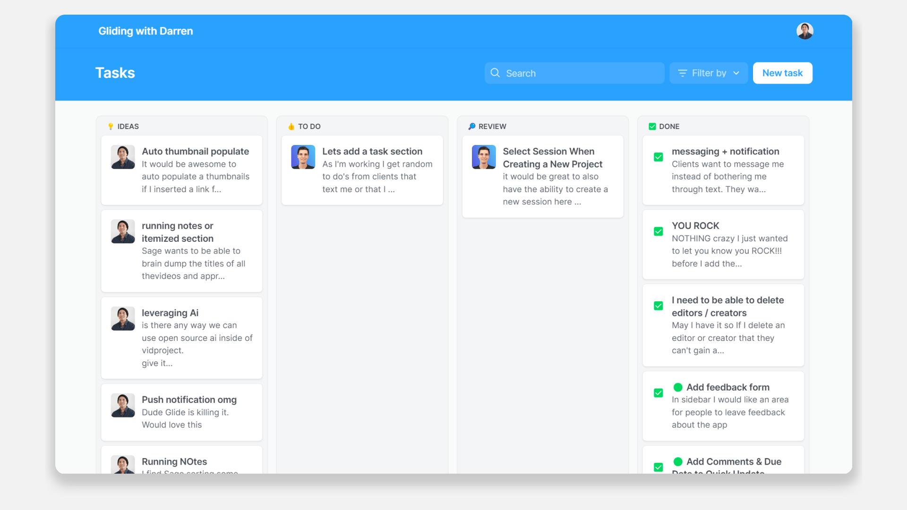Click green status dot on Add feedback form
This screenshot has height=510, width=907.
point(678,387)
